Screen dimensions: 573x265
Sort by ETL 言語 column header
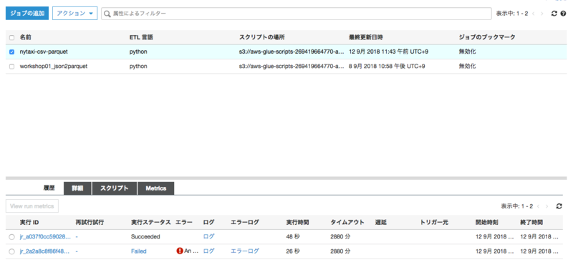141,37
